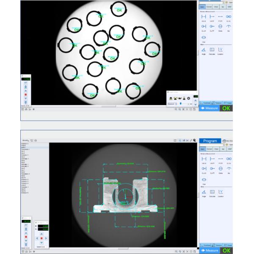Choose the Arc measurement tool in the upper panel
This screenshot has width=254, height=254.
click(229, 27)
